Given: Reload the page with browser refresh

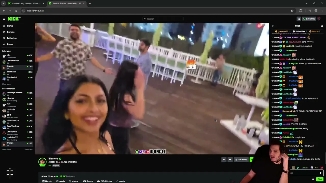Looking at the screenshot, I should point(16,11).
